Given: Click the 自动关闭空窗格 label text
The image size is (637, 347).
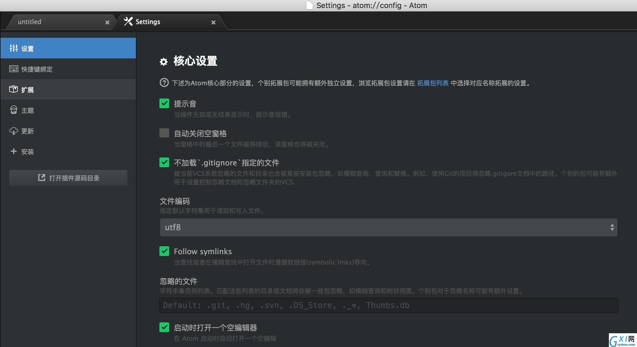Looking at the screenshot, I should click(x=200, y=133).
